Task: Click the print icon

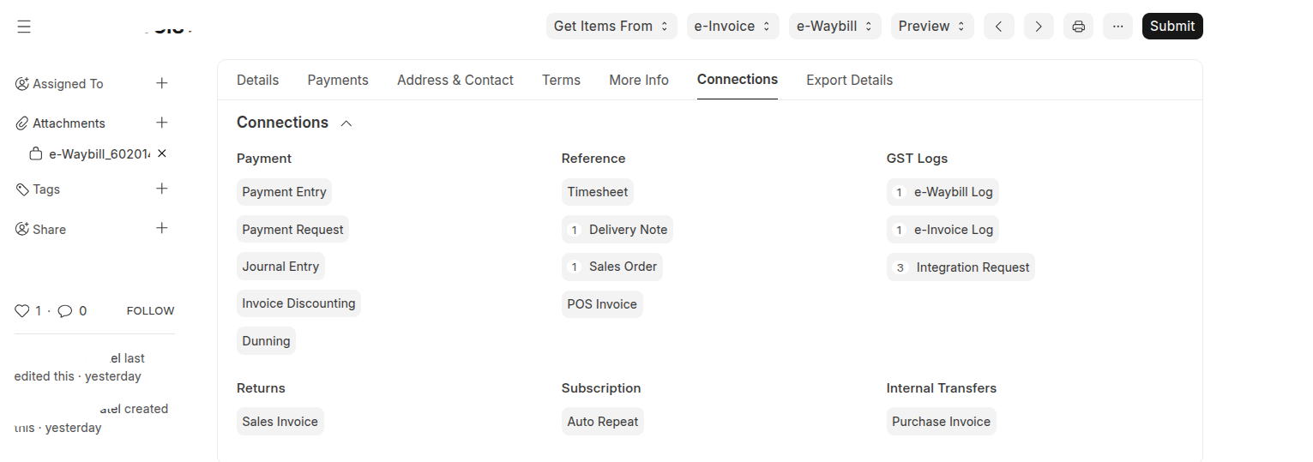Action: (x=1078, y=27)
